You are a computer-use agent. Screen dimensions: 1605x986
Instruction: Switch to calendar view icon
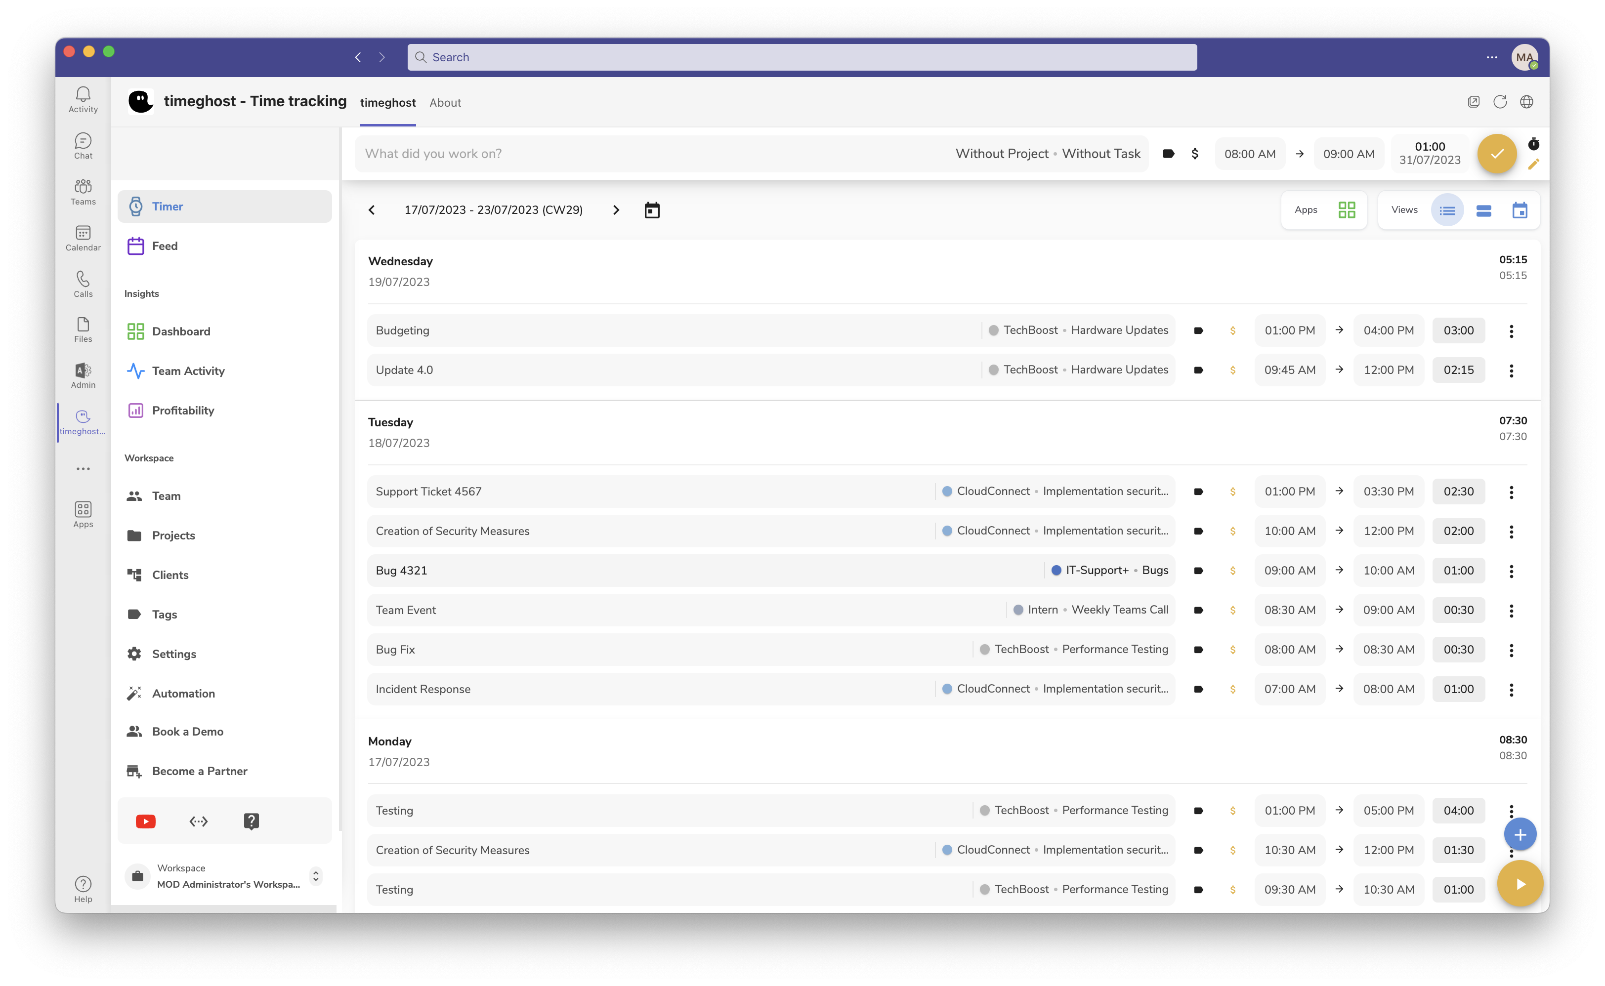click(x=1520, y=210)
